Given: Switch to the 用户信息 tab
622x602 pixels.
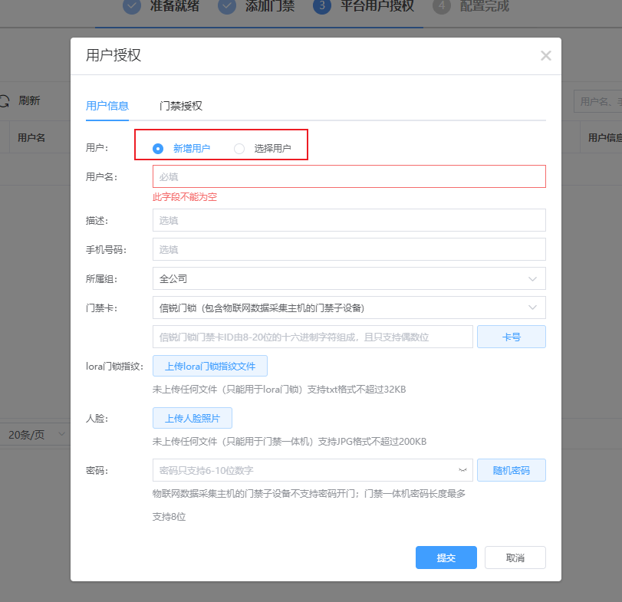Looking at the screenshot, I should point(107,106).
